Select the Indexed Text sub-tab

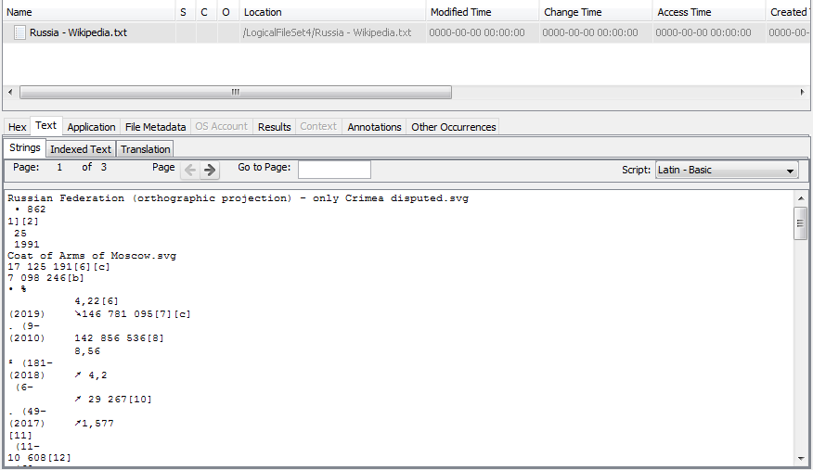point(81,149)
